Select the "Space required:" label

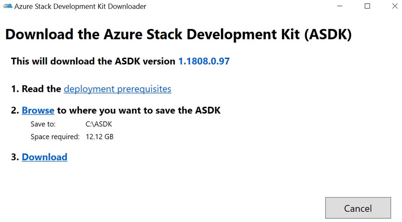click(55, 137)
